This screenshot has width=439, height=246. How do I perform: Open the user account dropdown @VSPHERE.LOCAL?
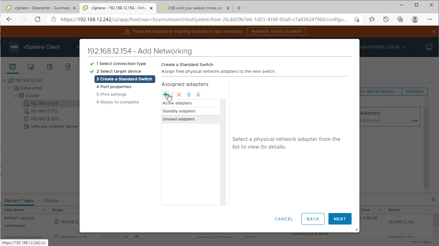tap(383, 47)
